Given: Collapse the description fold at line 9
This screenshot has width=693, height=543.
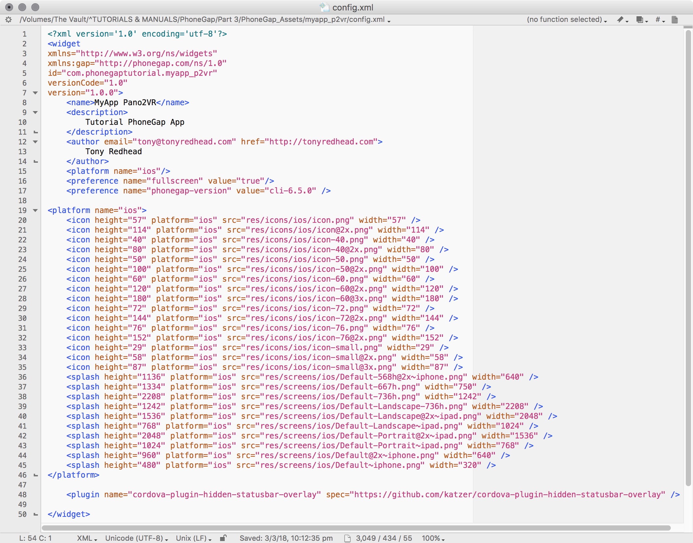Looking at the screenshot, I should tap(35, 112).
